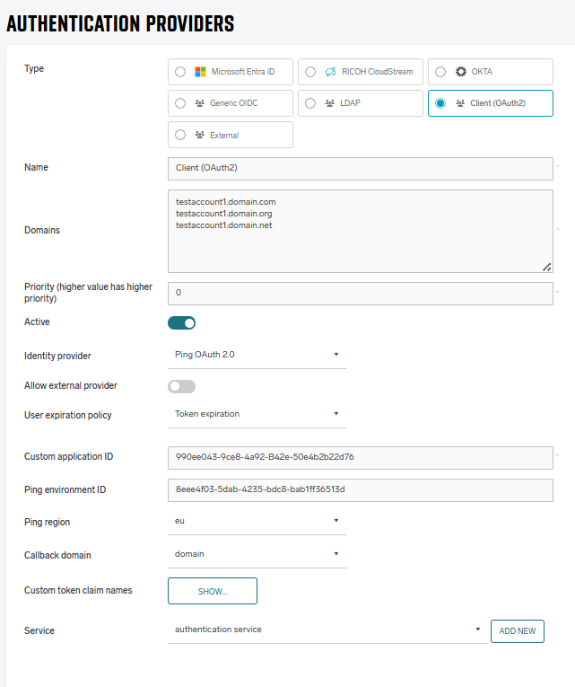
Task: Click SHOW for custom token claim names
Action: tap(213, 591)
